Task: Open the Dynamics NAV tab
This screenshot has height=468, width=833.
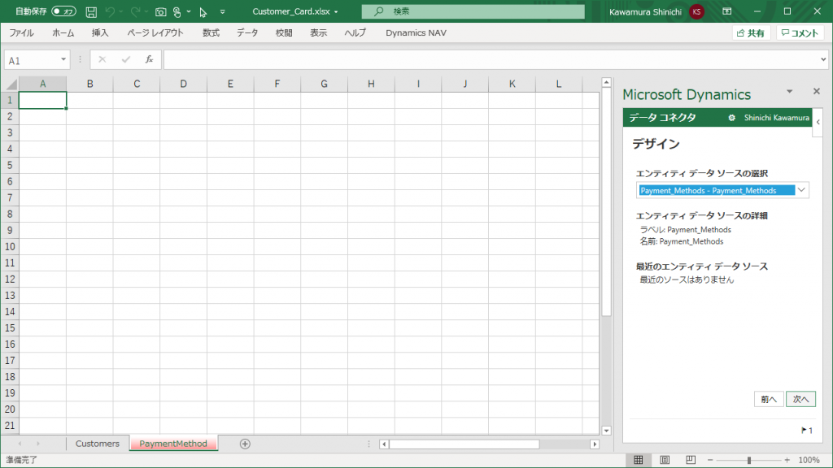Action: [416, 32]
